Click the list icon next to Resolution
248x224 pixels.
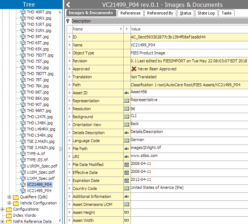[x=127, y=109]
